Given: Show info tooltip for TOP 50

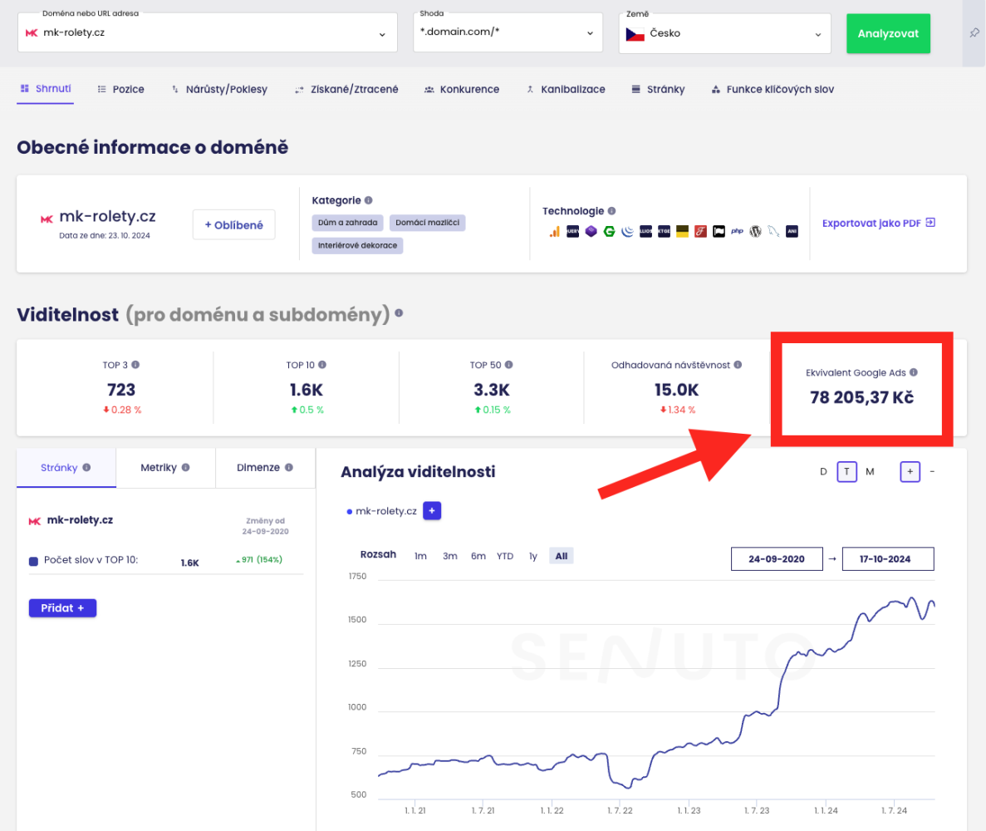Looking at the screenshot, I should point(508,365).
